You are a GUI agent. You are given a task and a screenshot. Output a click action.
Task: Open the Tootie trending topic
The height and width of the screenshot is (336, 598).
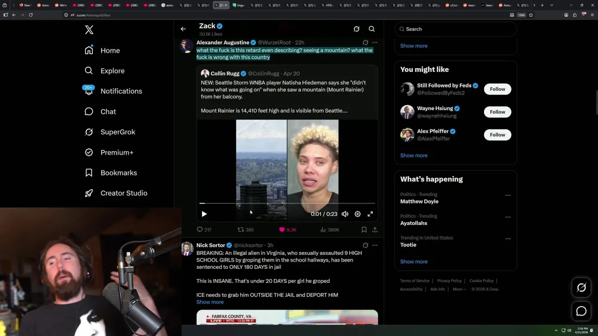click(408, 245)
